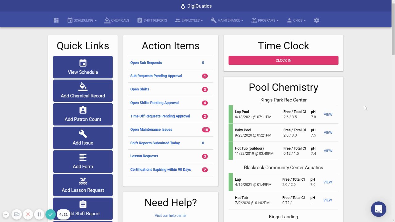Open the chat support bubble icon
Screen dimensions: 395x222
point(379,209)
